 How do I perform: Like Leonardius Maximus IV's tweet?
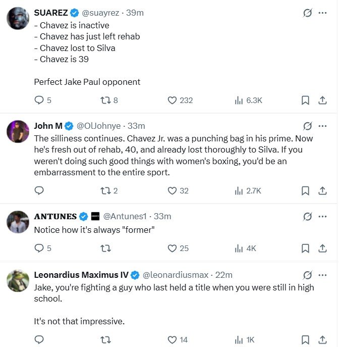pos(172,339)
